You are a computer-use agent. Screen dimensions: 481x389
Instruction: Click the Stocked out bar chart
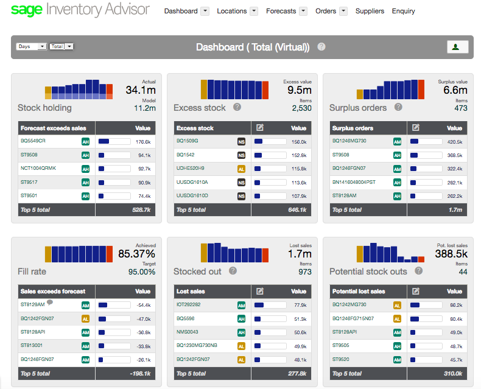[234, 253]
